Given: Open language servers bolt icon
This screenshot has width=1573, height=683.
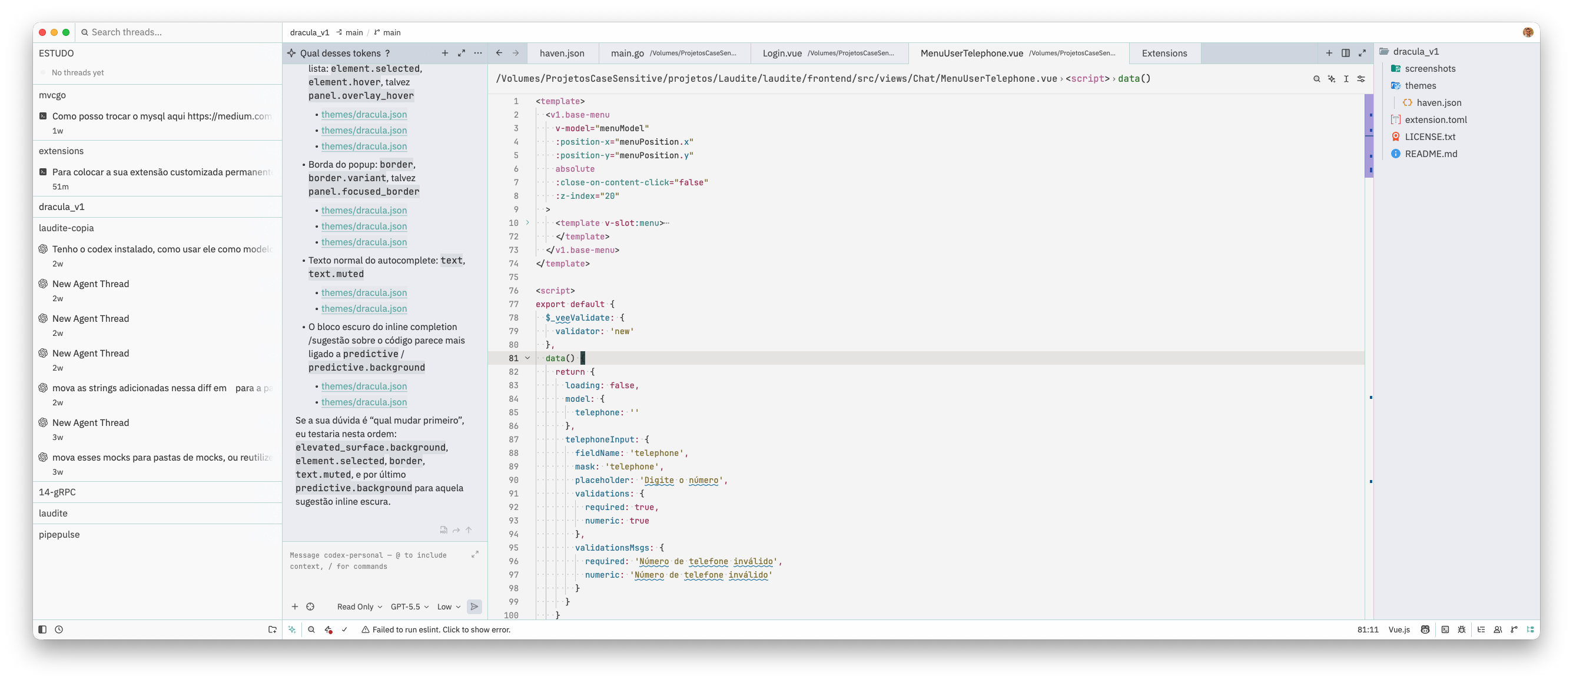Looking at the screenshot, I should 328,629.
